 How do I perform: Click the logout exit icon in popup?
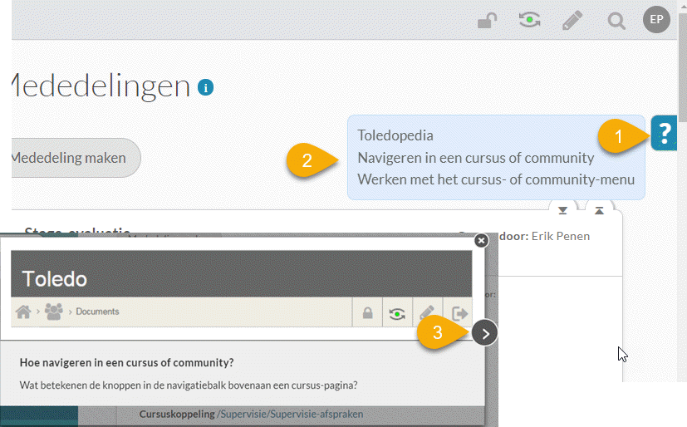459,313
